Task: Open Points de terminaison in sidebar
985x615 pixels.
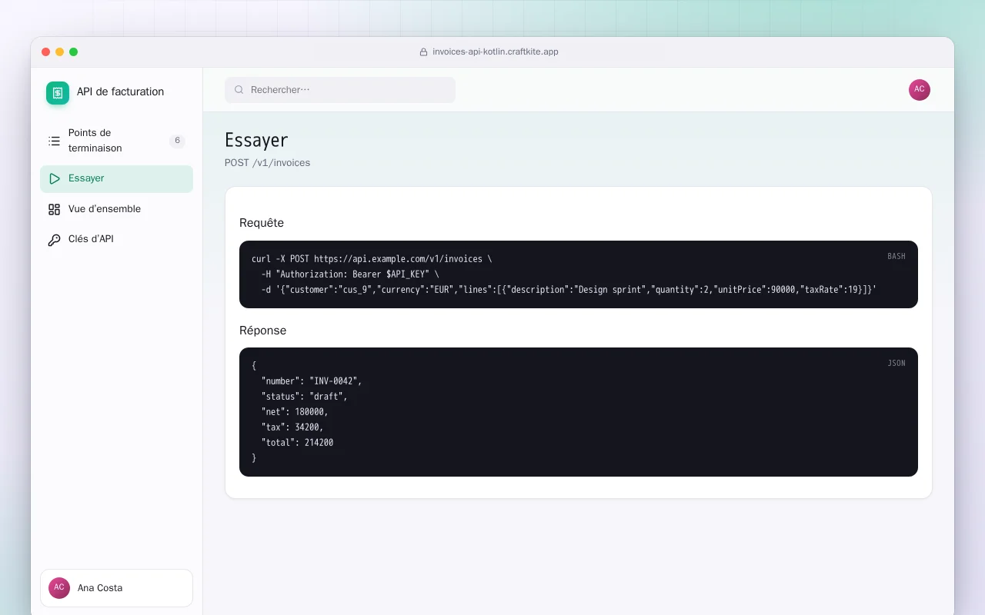Action: [116, 141]
